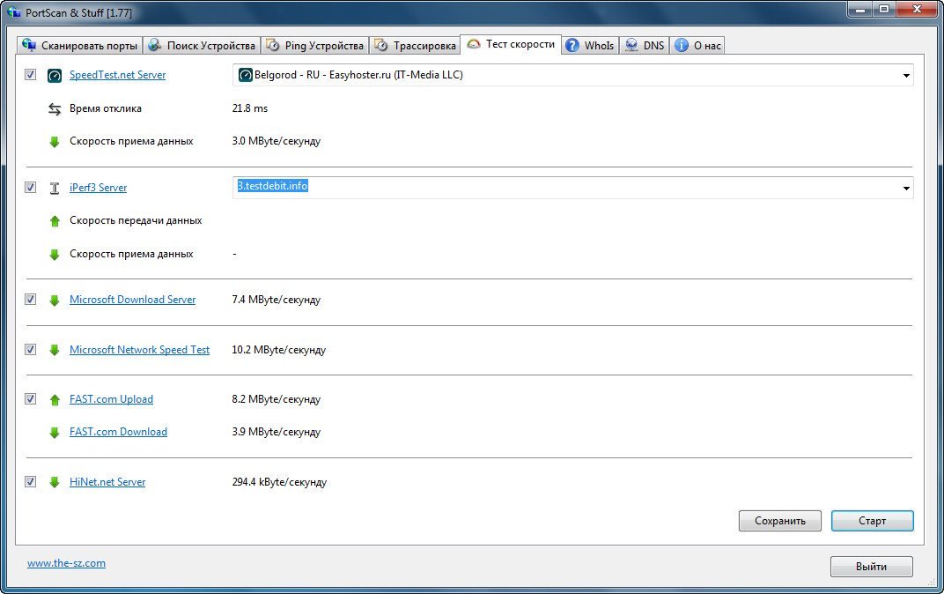Click the 294.4 kByte/секунду result
This screenshot has width=944, height=594.
click(x=279, y=481)
